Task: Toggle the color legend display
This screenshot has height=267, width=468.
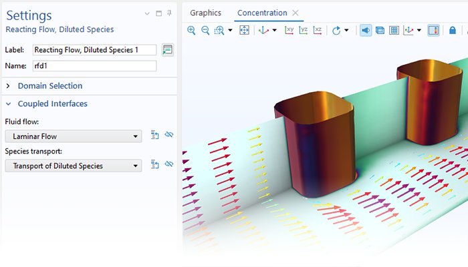Action: [x=433, y=30]
